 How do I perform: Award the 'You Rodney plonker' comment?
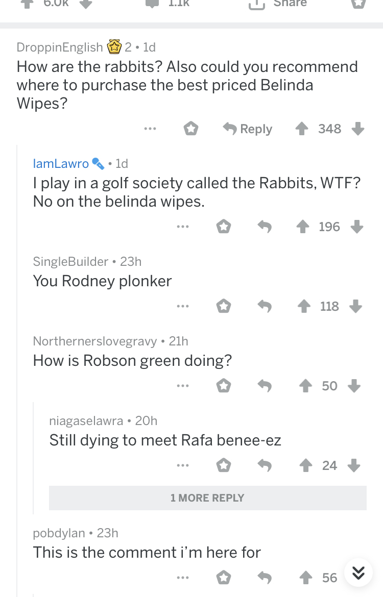point(223,306)
